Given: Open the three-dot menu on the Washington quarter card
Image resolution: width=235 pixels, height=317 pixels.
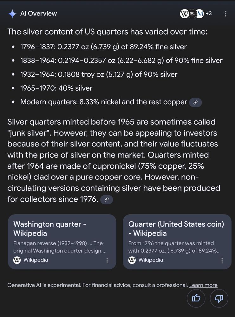Looking at the screenshot, I should click(107, 260).
